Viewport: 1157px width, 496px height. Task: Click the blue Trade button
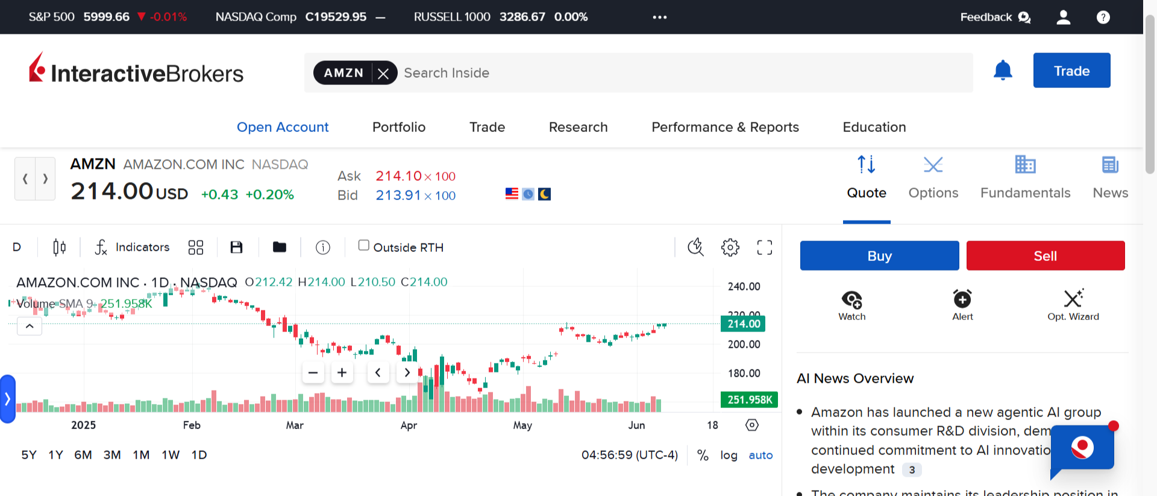tap(1071, 71)
